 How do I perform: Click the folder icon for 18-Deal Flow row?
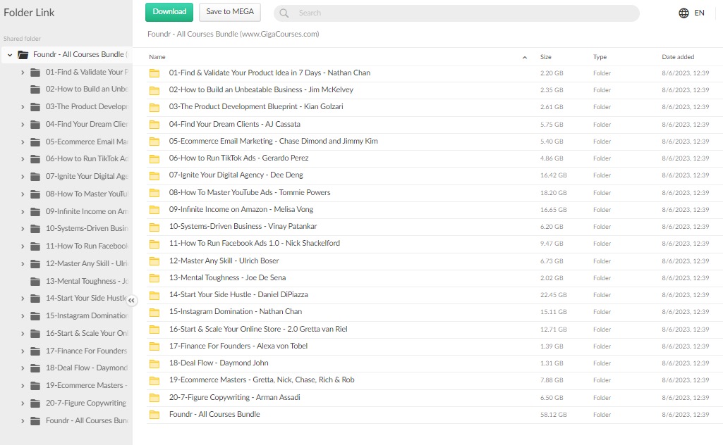154,363
